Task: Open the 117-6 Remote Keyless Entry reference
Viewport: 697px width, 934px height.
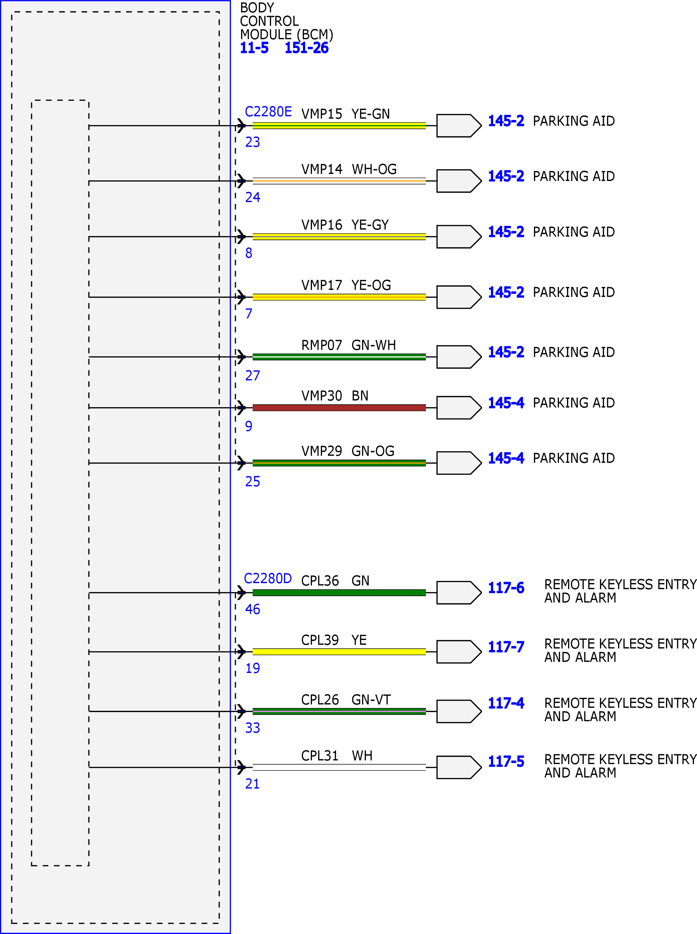Action: (x=506, y=588)
